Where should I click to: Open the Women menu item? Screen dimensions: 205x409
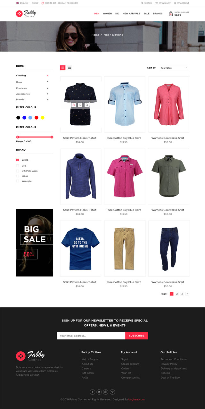[x=107, y=14]
